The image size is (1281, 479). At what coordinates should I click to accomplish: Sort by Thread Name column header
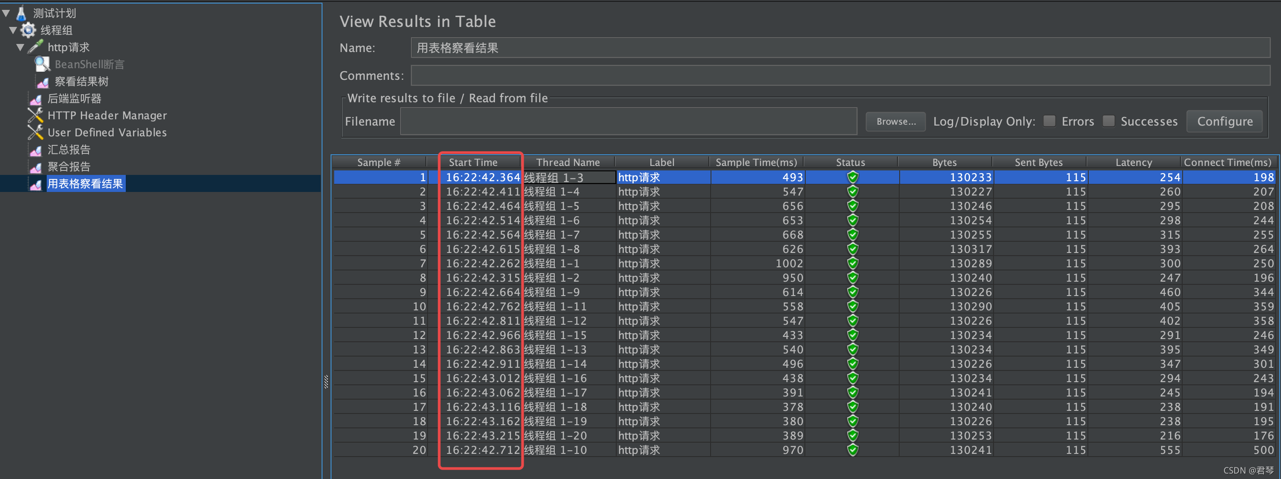click(x=568, y=162)
